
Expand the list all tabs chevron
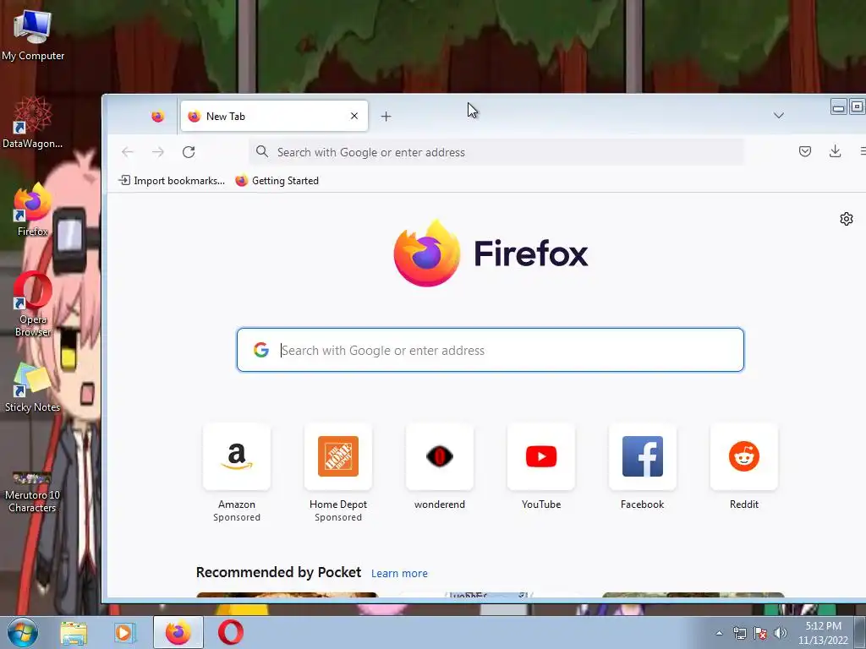click(779, 115)
